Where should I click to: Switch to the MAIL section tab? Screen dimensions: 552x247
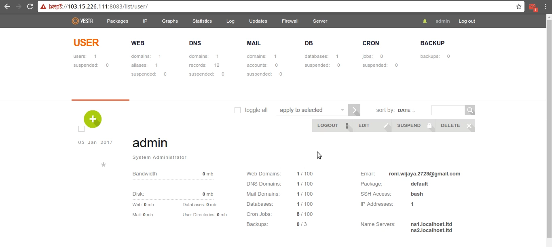click(x=254, y=43)
